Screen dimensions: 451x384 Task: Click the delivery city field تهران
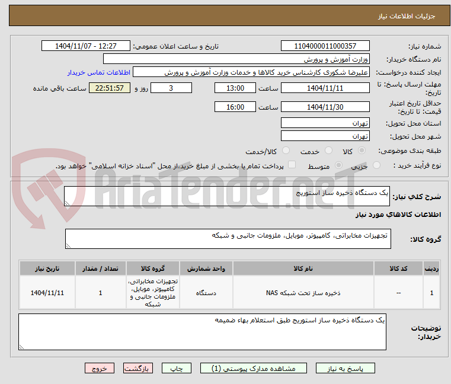[x=325, y=136]
